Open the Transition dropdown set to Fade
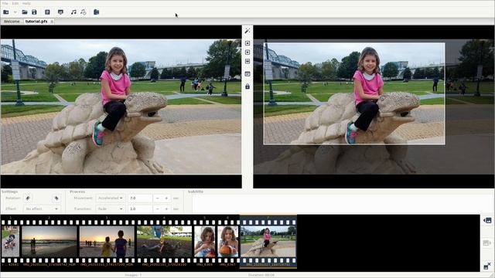 pos(110,209)
